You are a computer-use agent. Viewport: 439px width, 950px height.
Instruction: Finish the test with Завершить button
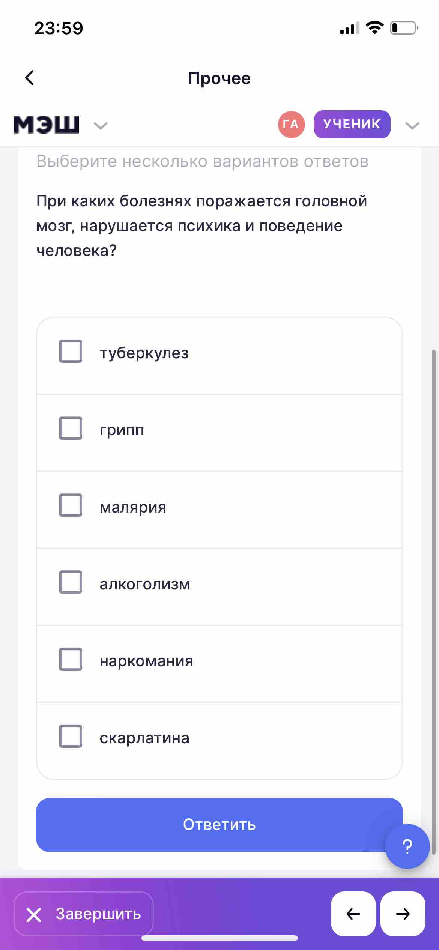(x=84, y=914)
